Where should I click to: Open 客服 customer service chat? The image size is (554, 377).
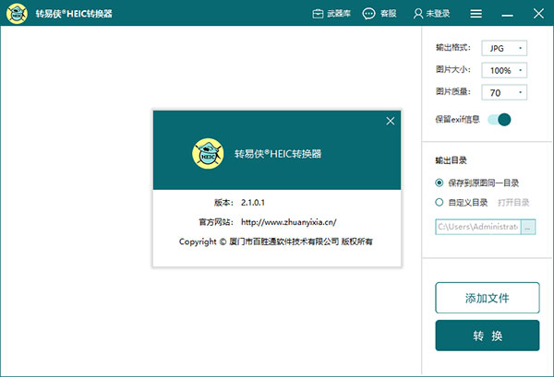tap(379, 14)
